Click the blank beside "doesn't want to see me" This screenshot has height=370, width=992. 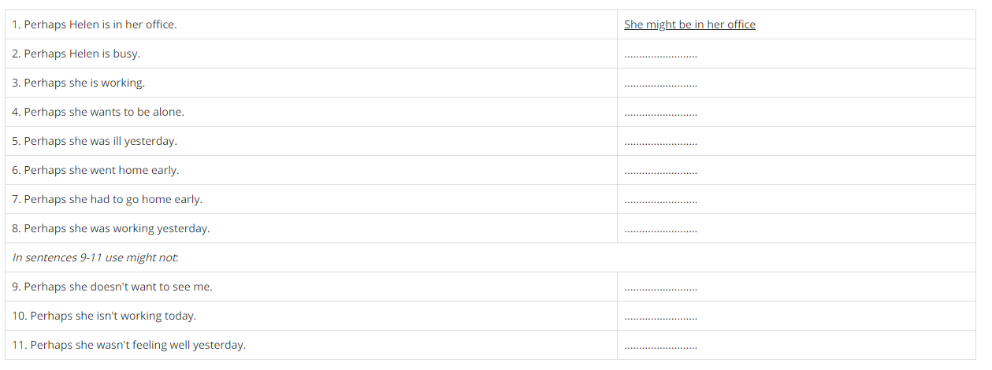pyautogui.click(x=660, y=288)
